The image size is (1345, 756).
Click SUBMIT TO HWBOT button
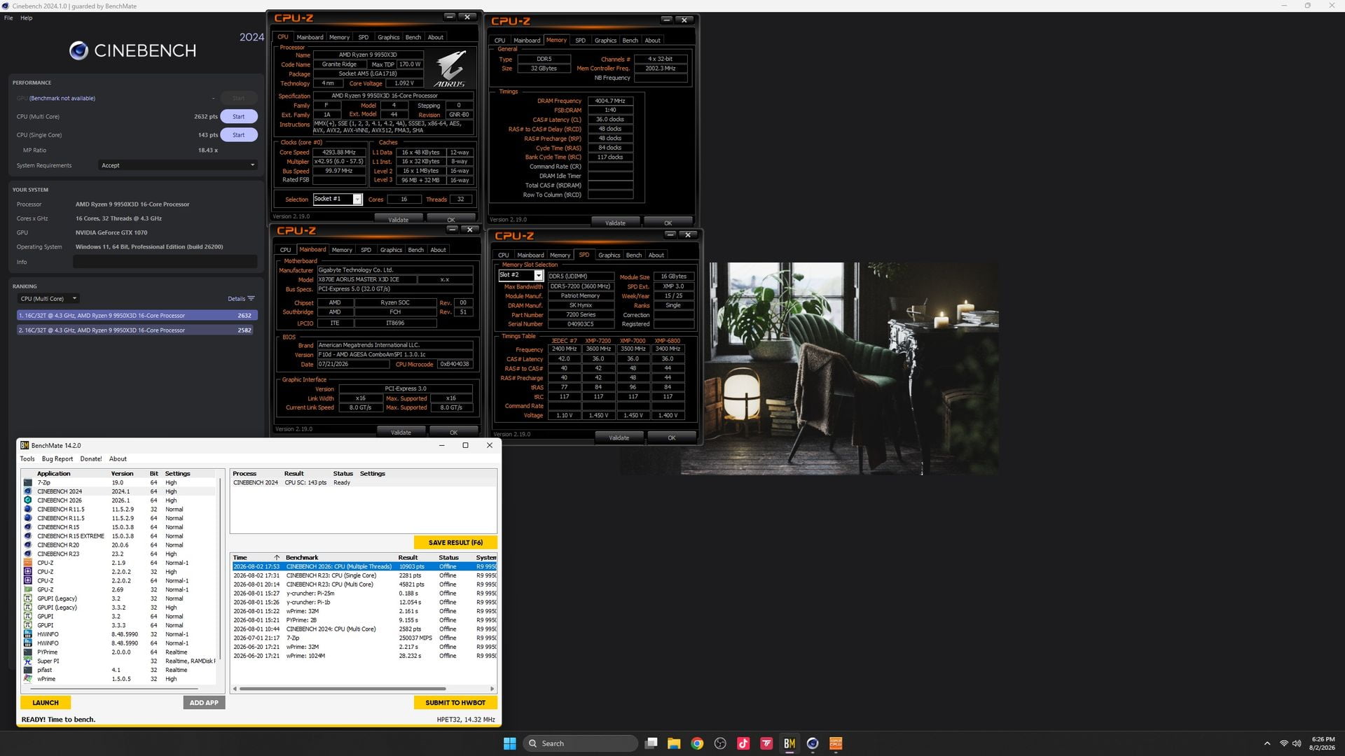[455, 702]
